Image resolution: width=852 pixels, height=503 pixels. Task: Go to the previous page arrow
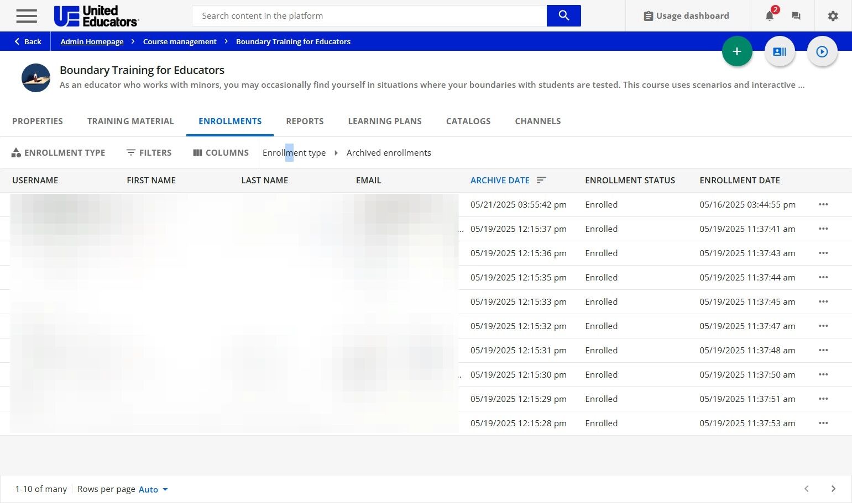[807, 489]
